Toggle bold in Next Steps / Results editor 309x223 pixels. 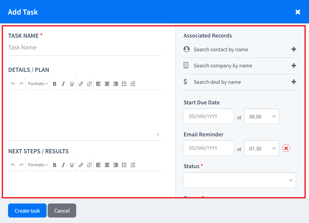tap(55, 165)
